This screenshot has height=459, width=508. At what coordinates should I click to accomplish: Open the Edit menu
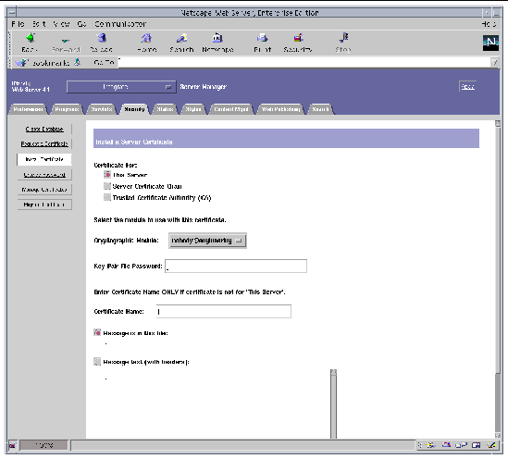39,24
